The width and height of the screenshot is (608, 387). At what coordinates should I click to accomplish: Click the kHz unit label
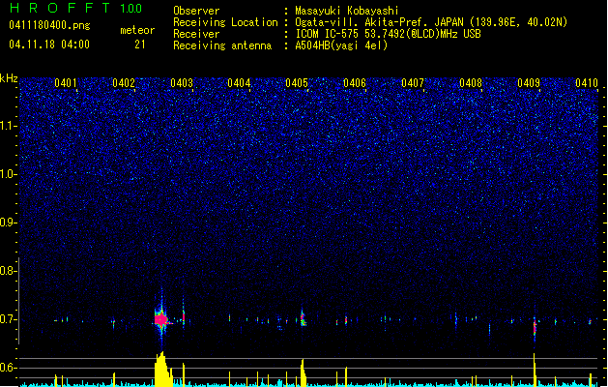[9, 78]
